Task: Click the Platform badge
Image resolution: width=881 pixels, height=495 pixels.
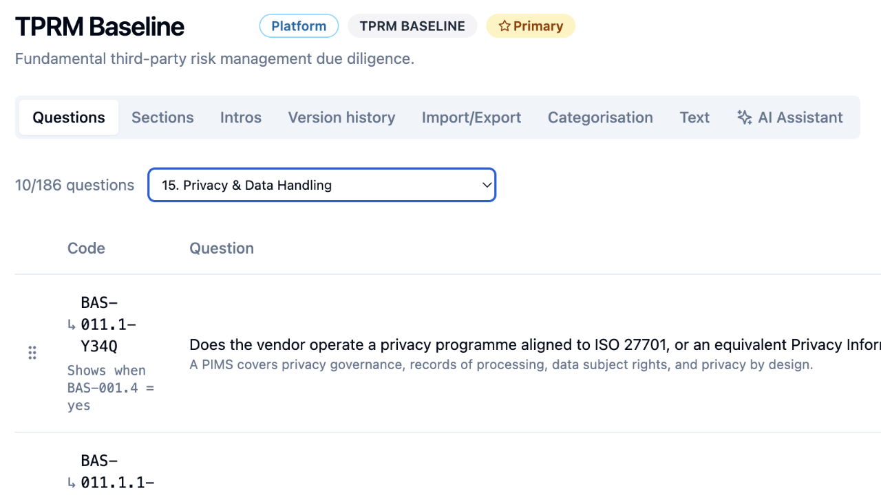Action: [299, 26]
